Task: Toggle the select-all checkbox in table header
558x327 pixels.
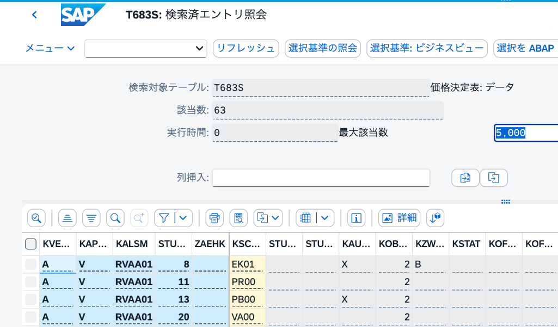Action: [x=30, y=244]
